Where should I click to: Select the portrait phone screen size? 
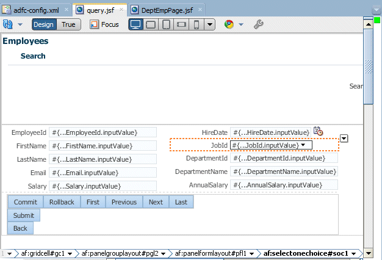196,24
